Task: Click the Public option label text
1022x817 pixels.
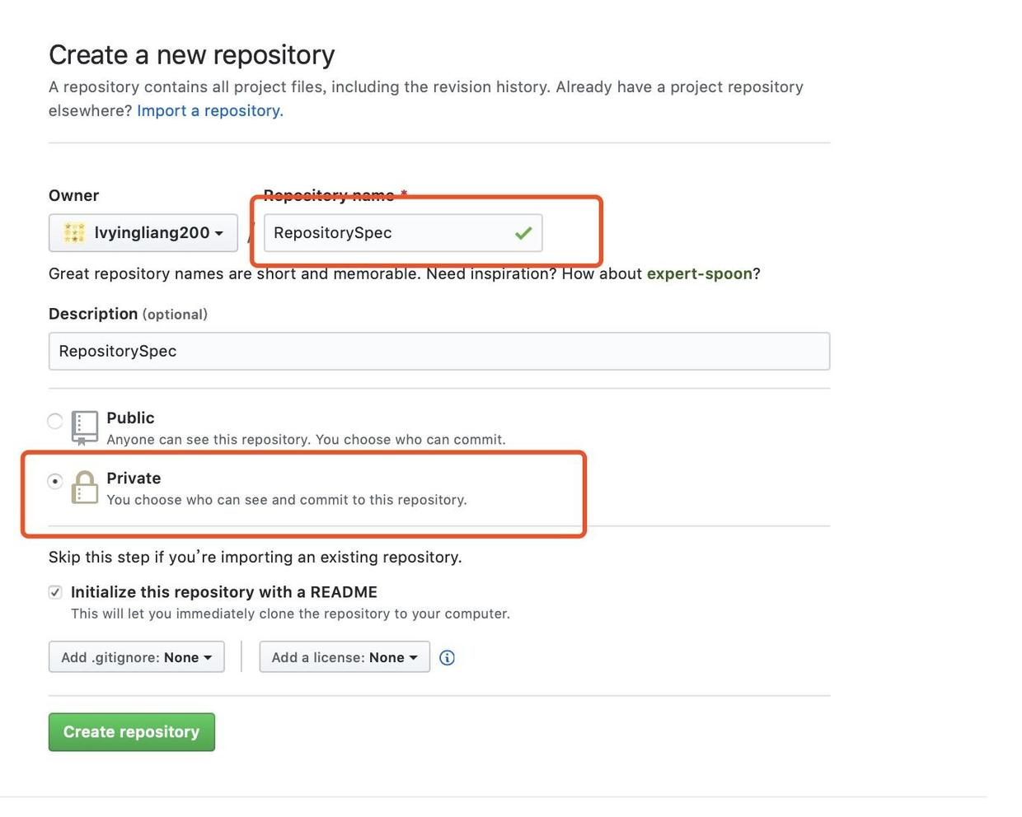Action: (130, 418)
